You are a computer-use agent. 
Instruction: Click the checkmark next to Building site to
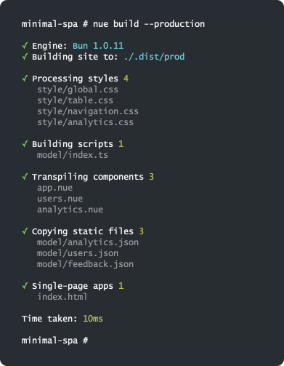[x=25, y=56]
